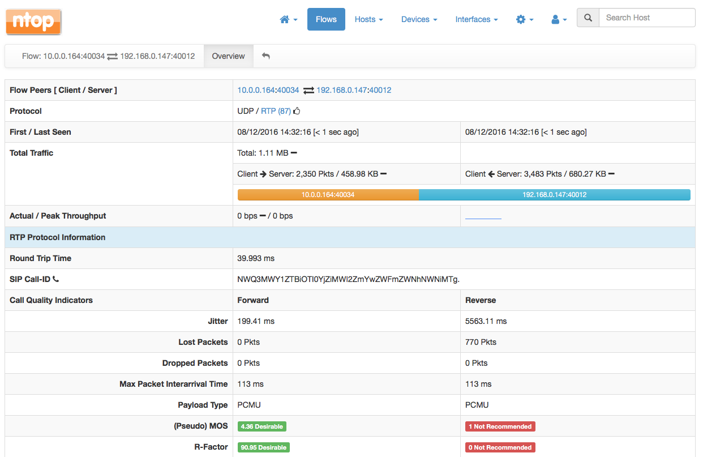This screenshot has width=703, height=457.
Task: Click the red 0 Not Recommended R-Factor badge
Action: pos(500,447)
